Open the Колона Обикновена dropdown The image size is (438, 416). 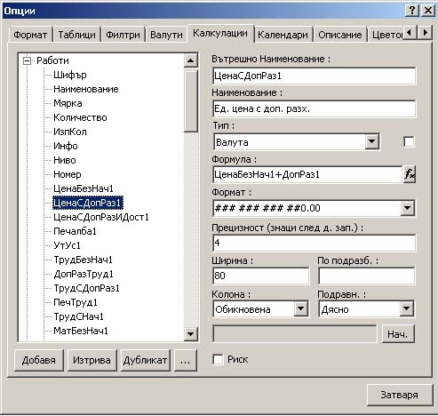point(300,309)
